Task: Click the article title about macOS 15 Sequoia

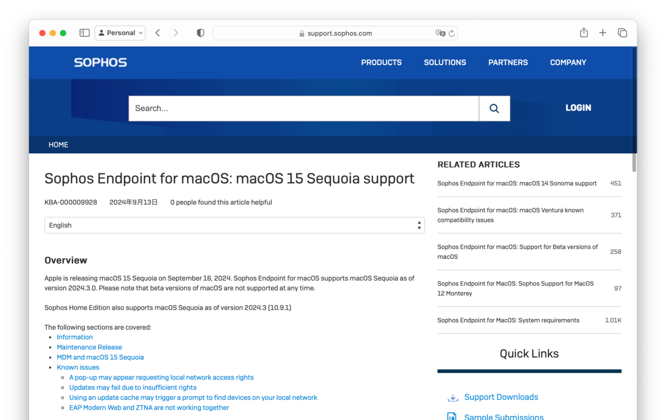Action: coord(229,178)
